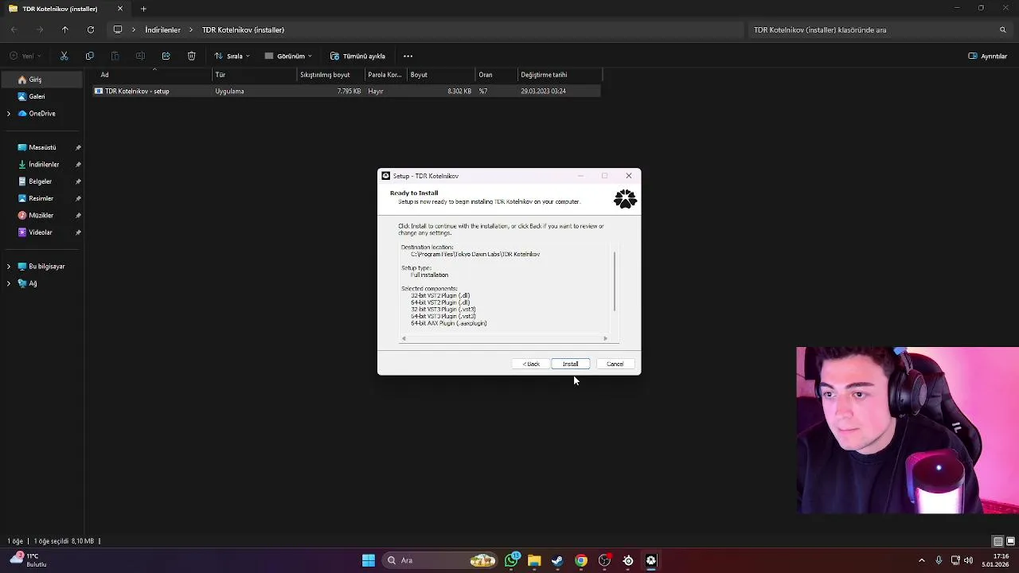Click right arrow of summary horizontal scrollbar
1019x573 pixels.
[605, 338]
